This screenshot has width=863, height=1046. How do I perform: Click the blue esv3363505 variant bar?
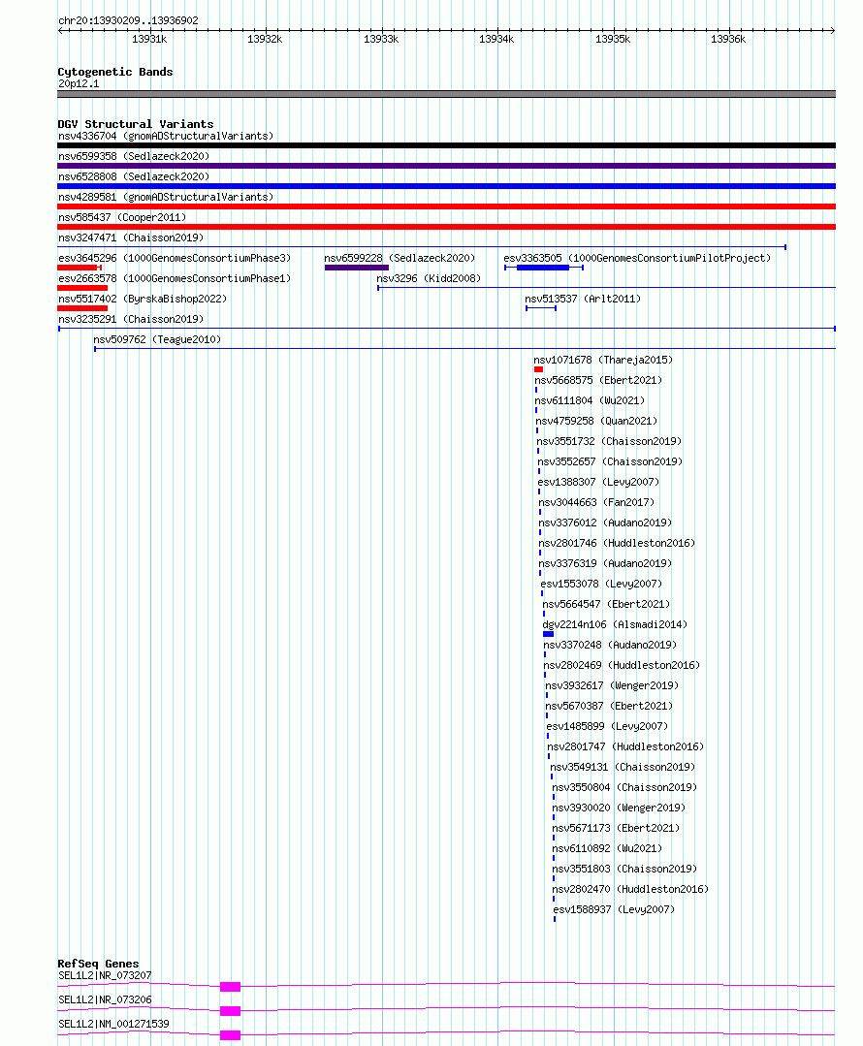543,268
